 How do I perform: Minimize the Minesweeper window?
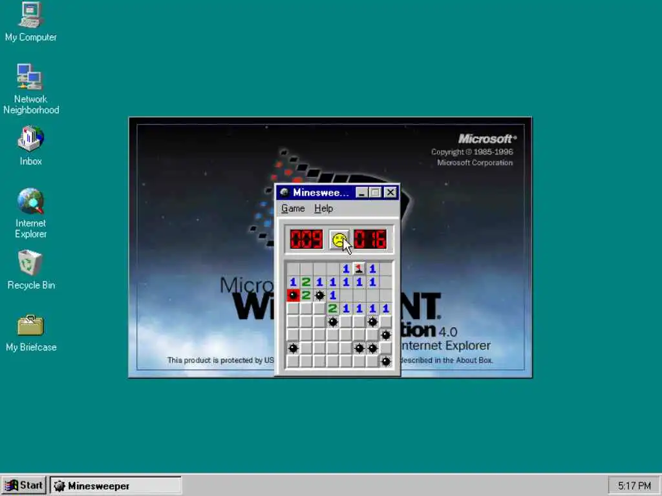coord(361,192)
